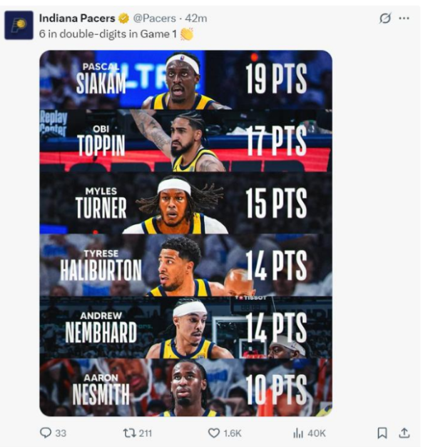Open Pascal Siakam 19 PTS image panel
The height and width of the screenshot is (447, 428).
185,80
